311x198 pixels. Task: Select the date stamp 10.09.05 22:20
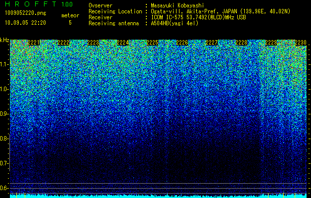click(x=25, y=22)
